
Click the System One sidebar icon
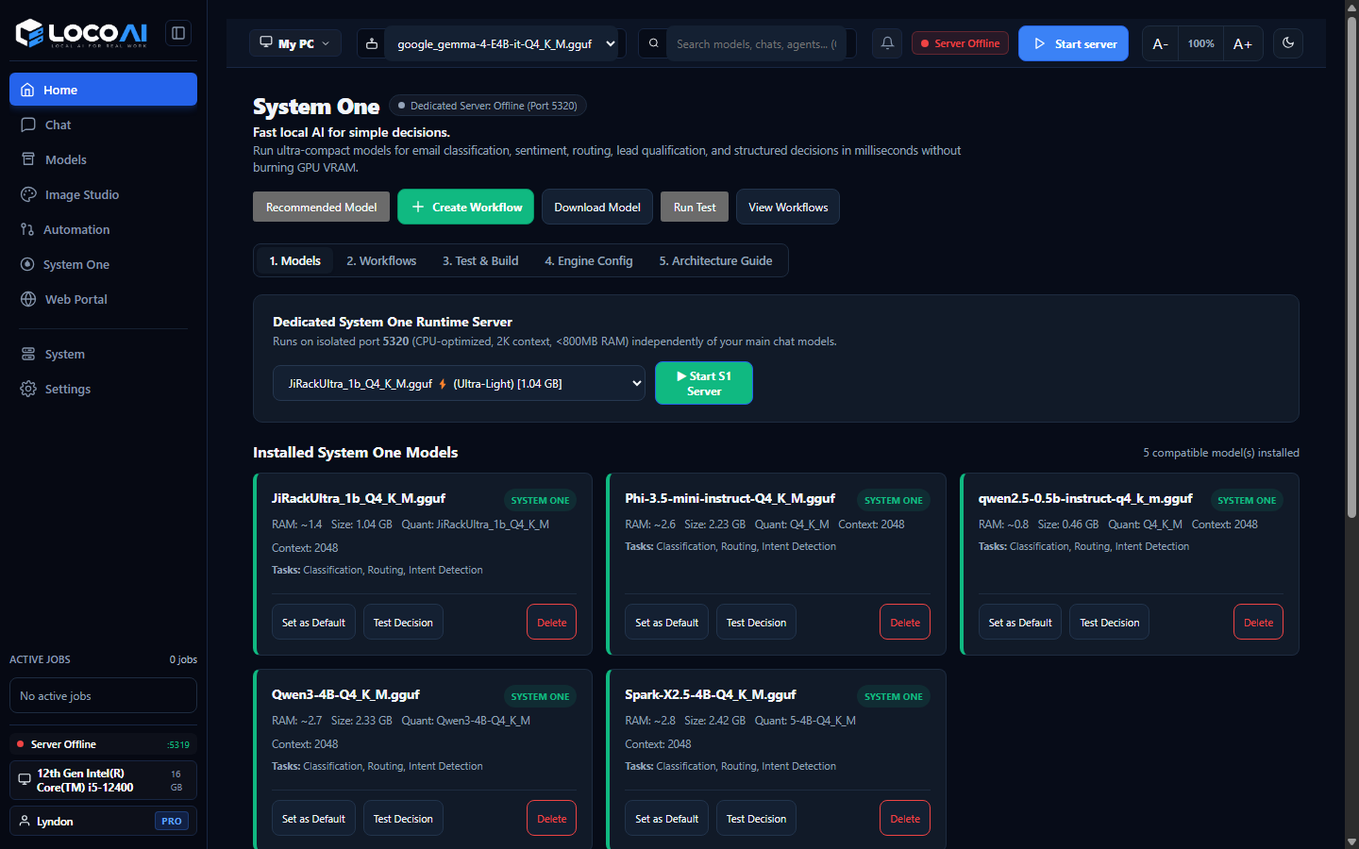click(x=27, y=264)
